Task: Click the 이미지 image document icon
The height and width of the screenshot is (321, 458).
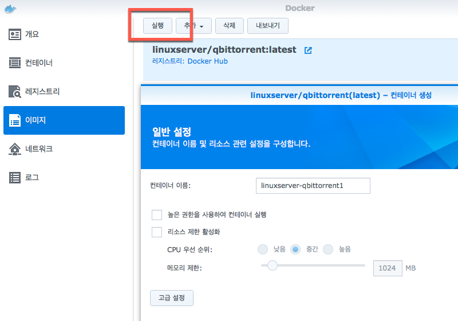Action: (x=15, y=120)
